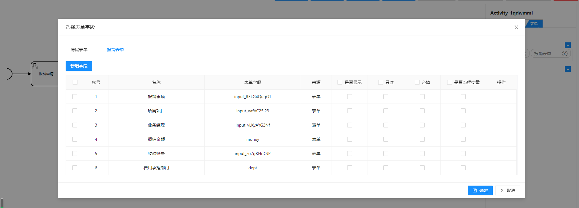The height and width of the screenshot is (208, 579).
Task: Click the 费用承担部门 name cell
Action: click(156, 168)
